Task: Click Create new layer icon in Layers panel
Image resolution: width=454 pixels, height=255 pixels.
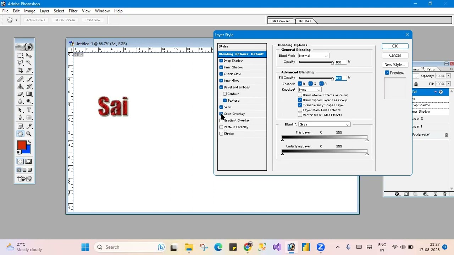Action: coord(435,194)
